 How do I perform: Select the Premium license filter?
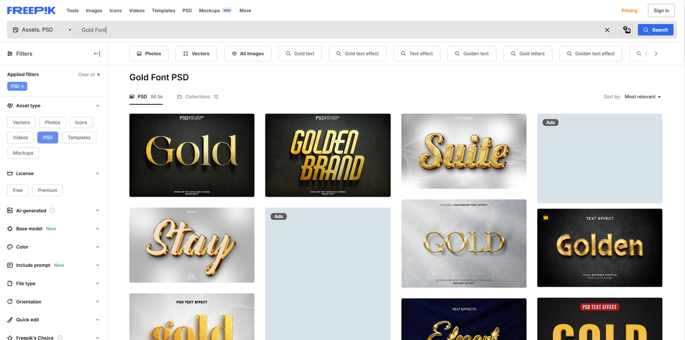(48, 190)
